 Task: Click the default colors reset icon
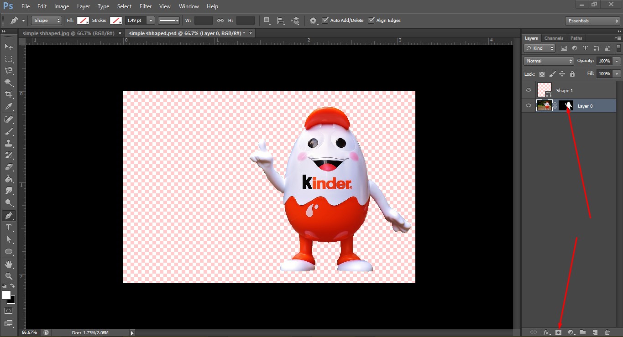[4, 286]
